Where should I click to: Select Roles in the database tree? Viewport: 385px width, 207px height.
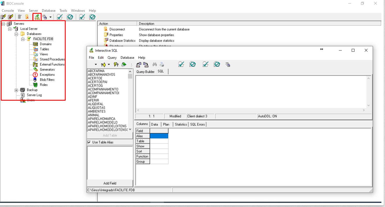(x=44, y=85)
